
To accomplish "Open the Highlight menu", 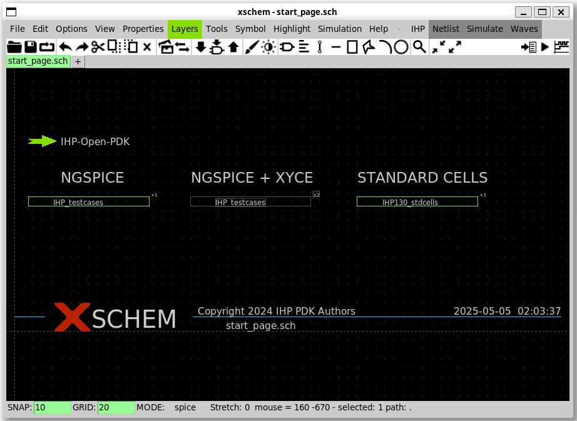I will click(292, 29).
